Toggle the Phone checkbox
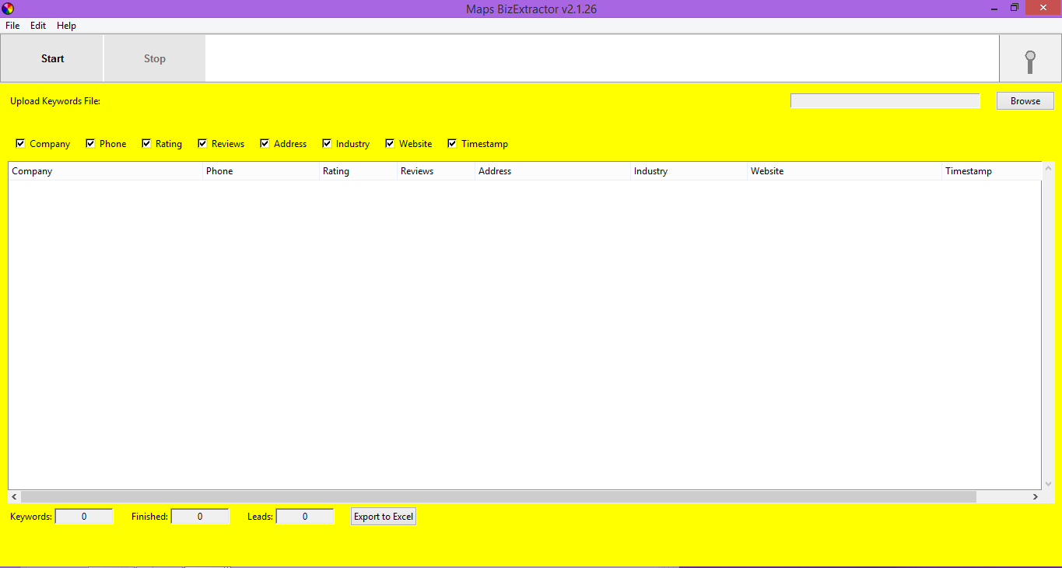Viewport: 1062px width, 568px height. point(90,143)
